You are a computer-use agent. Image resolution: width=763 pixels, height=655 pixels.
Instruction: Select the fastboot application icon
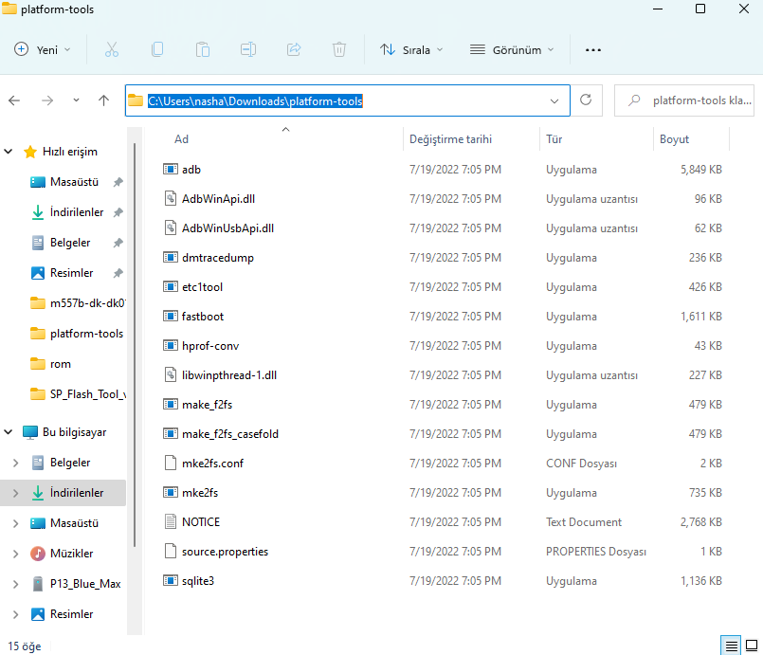coord(171,317)
